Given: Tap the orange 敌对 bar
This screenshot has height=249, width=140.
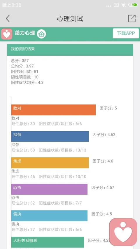Looking at the screenshot, I should pyautogui.click(x=53, y=110).
